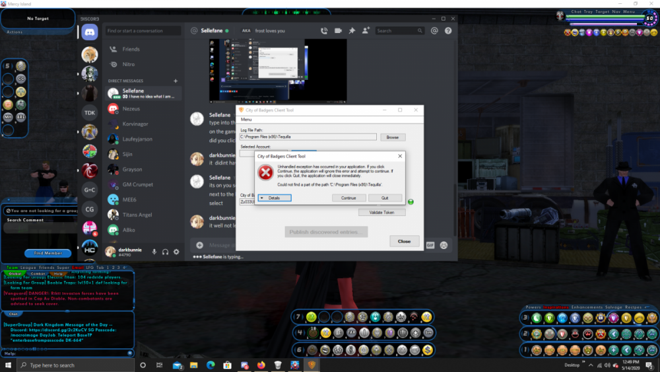Click the green health bar
Screen dimensions: 660x372
pyautogui.click(x=605, y=18)
